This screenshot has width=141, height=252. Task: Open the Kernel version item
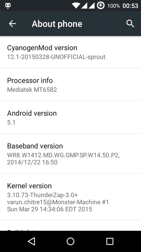(x=70, y=197)
